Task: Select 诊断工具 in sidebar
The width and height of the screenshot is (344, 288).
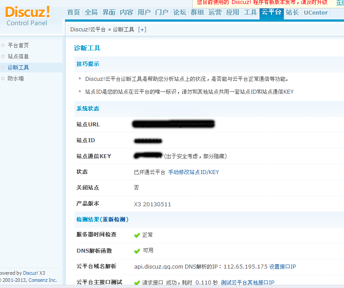Action: [x=18, y=68]
